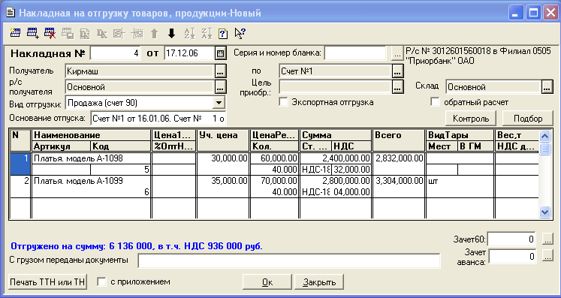Click the ЦенаРе... cell 70,000.00

pyautogui.click(x=275, y=181)
